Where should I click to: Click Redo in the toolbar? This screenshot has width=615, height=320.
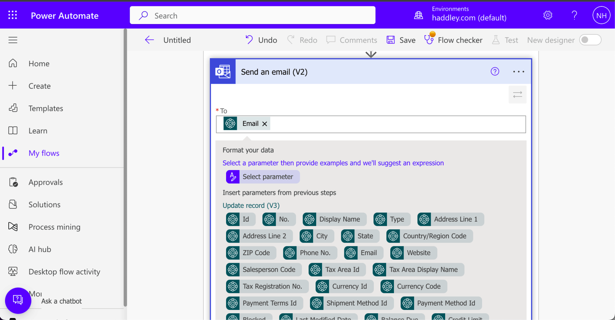pyautogui.click(x=302, y=40)
